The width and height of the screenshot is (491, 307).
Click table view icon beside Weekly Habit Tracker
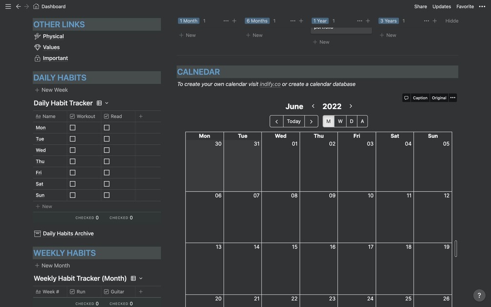click(133, 278)
